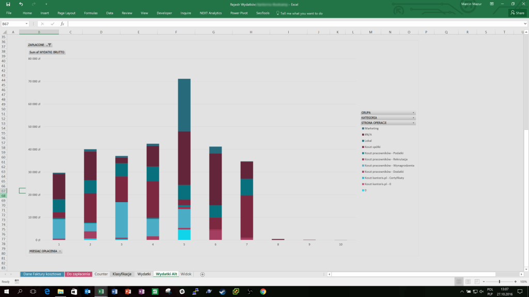Image resolution: width=529 pixels, height=297 pixels.
Task: Open Word from the Windows taskbar
Action: click(115, 292)
